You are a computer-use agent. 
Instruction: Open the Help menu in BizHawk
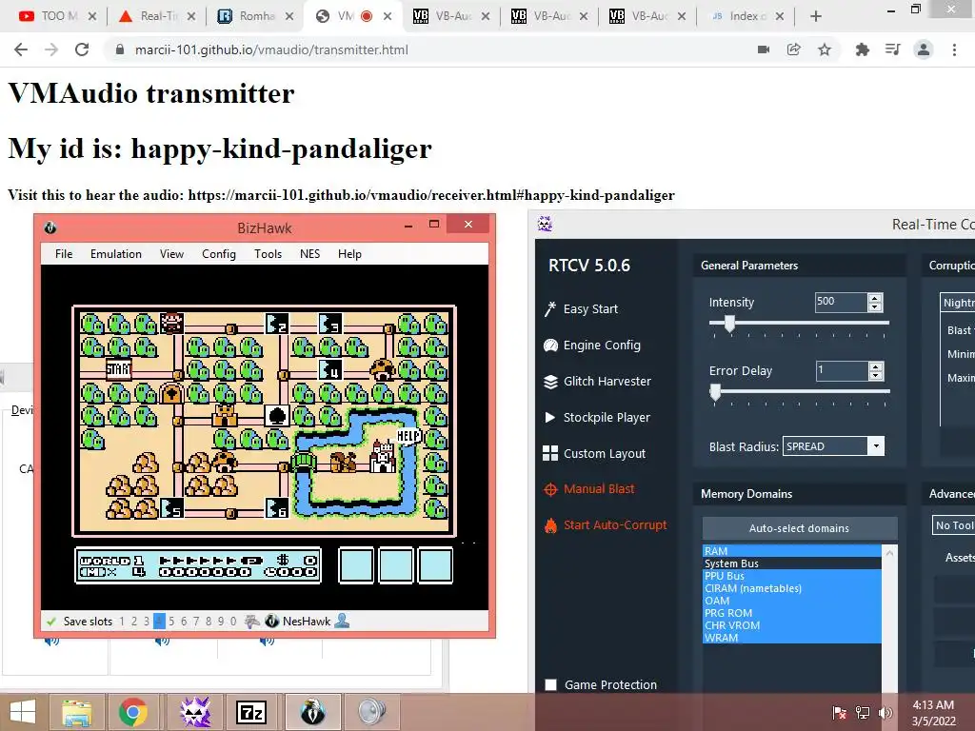coord(349,253)
